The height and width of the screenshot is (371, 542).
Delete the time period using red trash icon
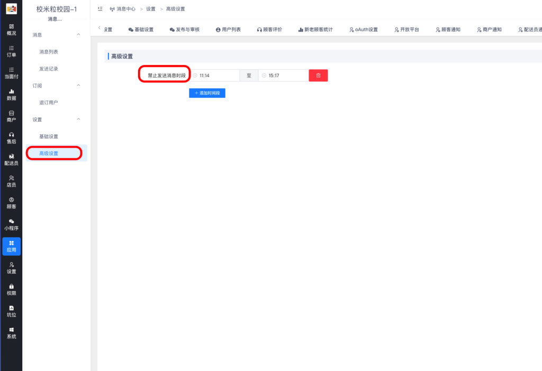[x=318, y=75]
